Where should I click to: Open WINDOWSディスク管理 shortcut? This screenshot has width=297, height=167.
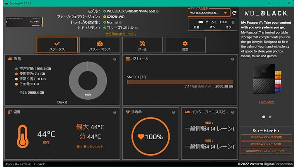(x=266, y=137)
